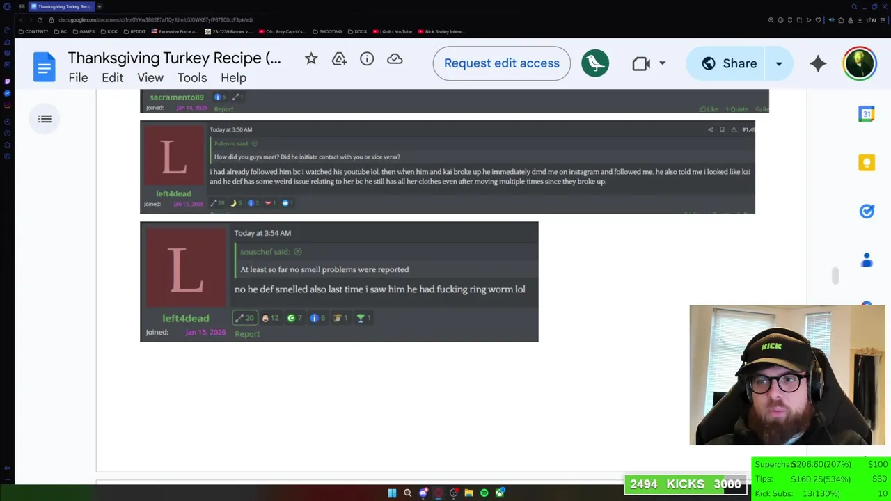Open Discord from the taskbar

pyautogui.click(x=423, y=493)
